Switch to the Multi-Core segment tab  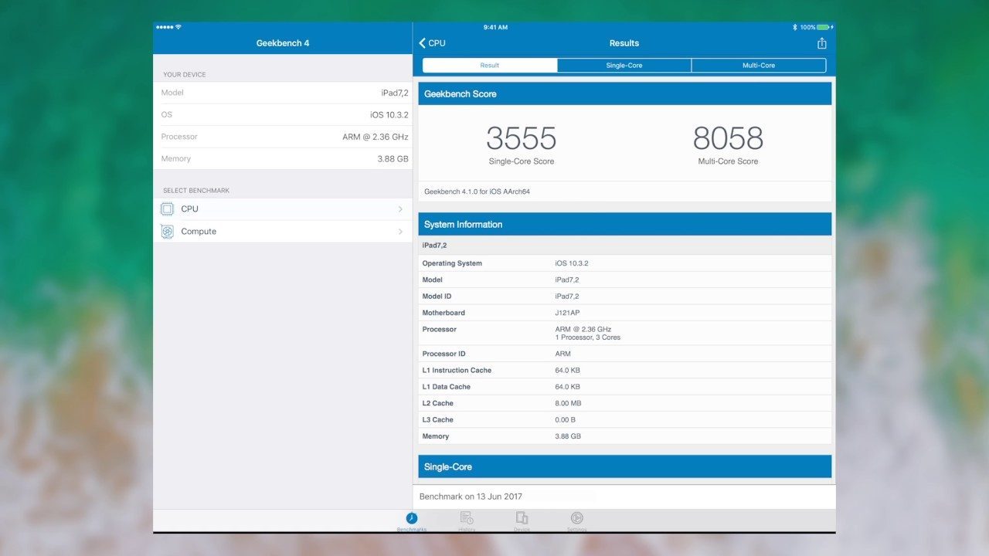(x=759, y=66)
